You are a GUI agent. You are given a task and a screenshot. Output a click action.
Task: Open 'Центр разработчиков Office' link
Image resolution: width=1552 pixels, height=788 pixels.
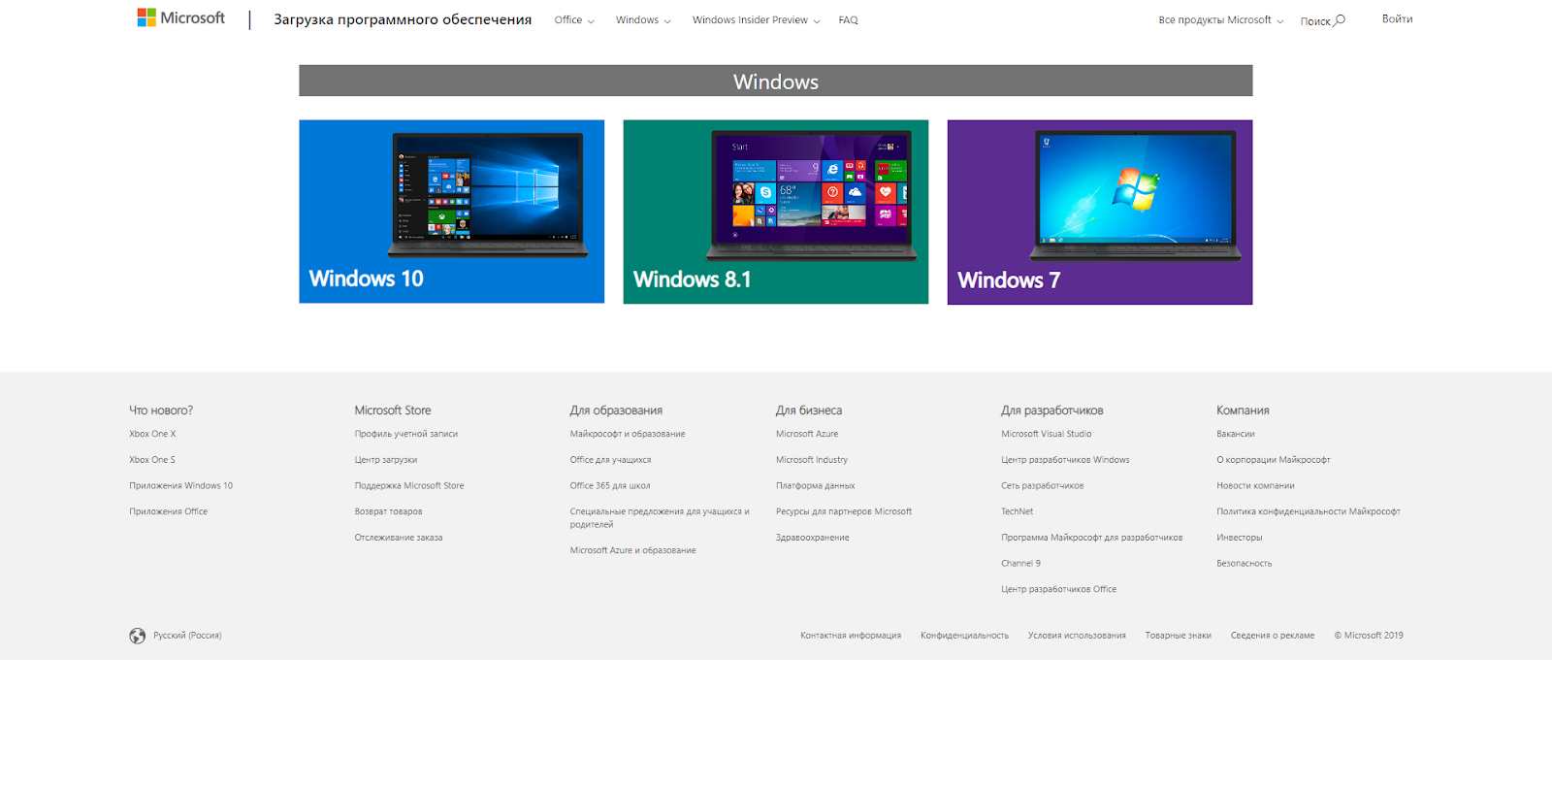(1059, 589)
